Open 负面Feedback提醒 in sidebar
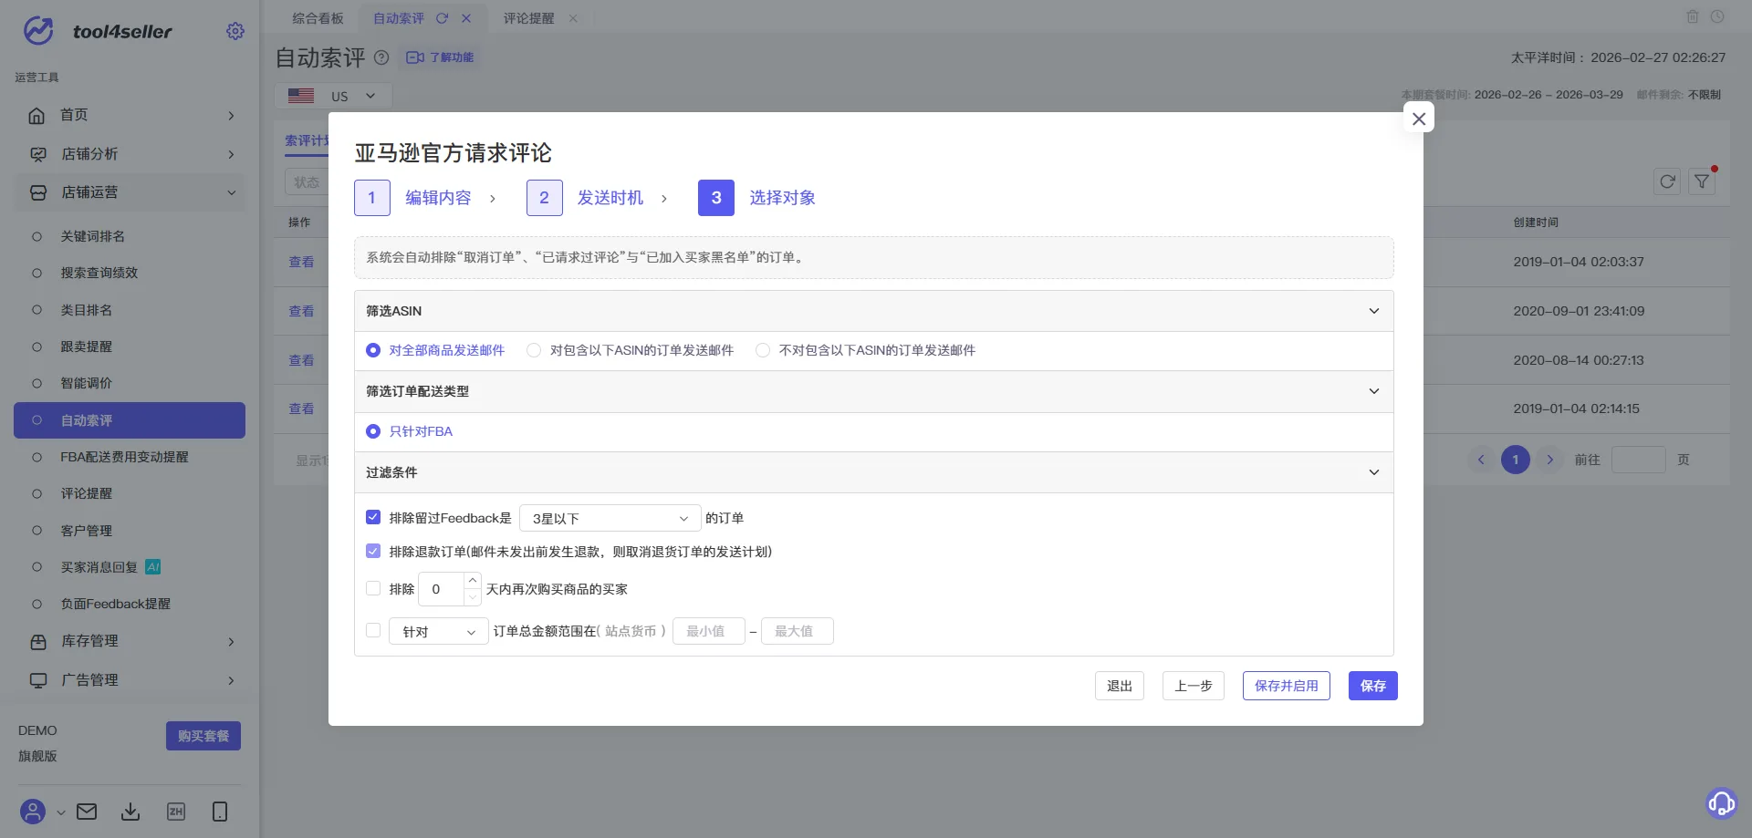 point(115,604)
